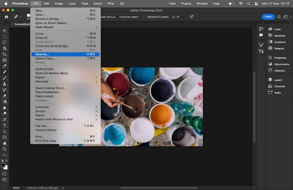Expand the Generate submenu

tap(66, 81)
